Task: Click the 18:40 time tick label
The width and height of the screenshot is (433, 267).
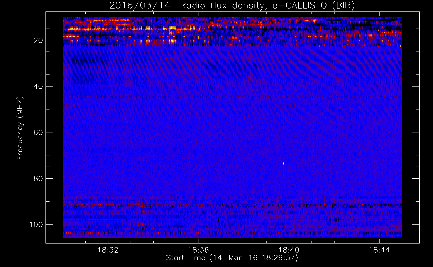Action: pyautogui.click(x=289, y=250)
